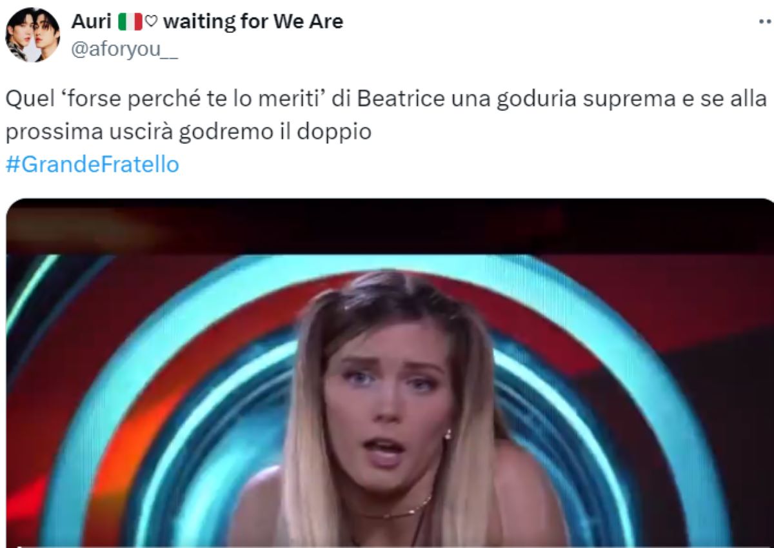Open the three-dot more options menu
This screenshot has height=548, width=774.
(x=765, y=21)
